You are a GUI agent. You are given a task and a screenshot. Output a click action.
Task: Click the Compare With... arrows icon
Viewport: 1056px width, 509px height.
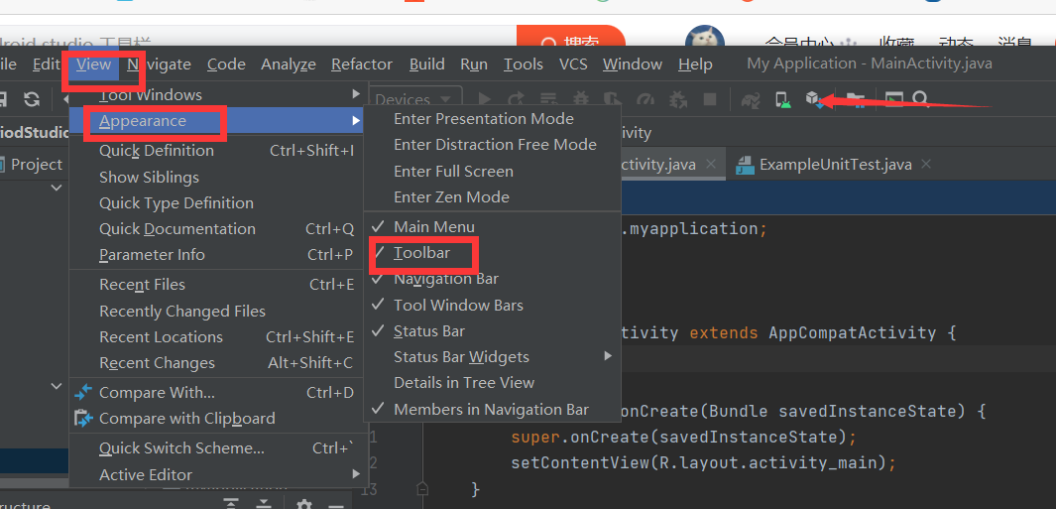coord(83,392)
